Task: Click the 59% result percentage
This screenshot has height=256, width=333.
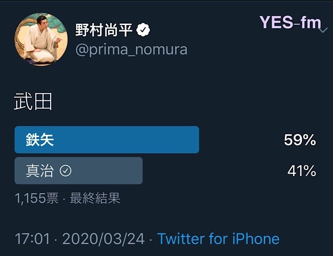Action: (x=300, y=140)
